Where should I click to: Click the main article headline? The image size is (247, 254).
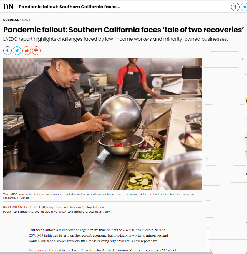coord(123,30)
